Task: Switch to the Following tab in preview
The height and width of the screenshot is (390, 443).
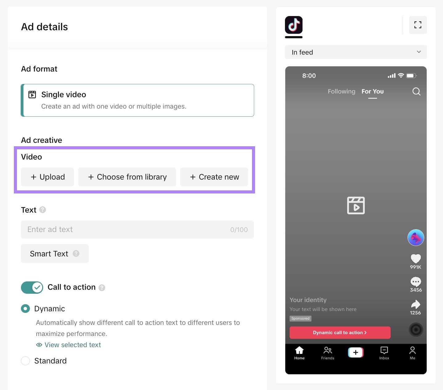Action: pyautogui.click(x=341, y=91)
